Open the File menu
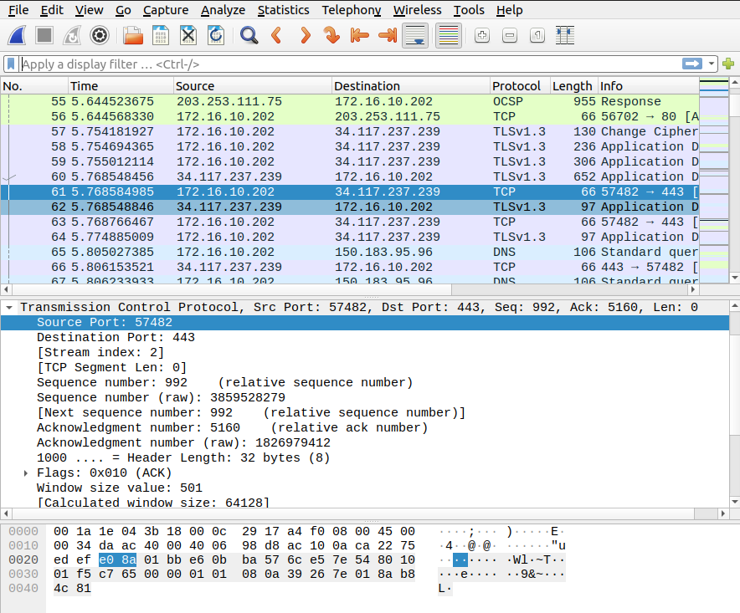This screenshot has height=613, width=740. pyautogui.click(x=18, y=10)
